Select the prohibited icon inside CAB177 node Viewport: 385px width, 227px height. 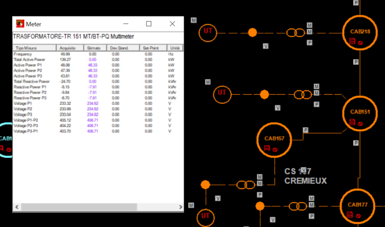[x=358, y=216]
